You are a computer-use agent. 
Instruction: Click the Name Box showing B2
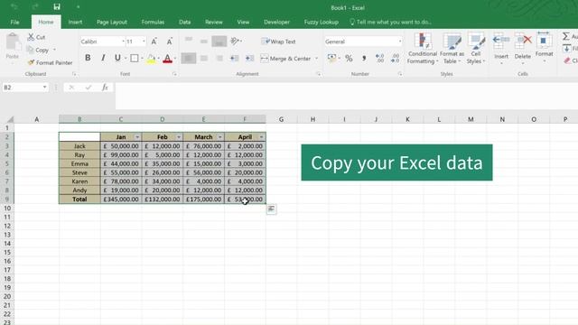click(x=25, y=88)
